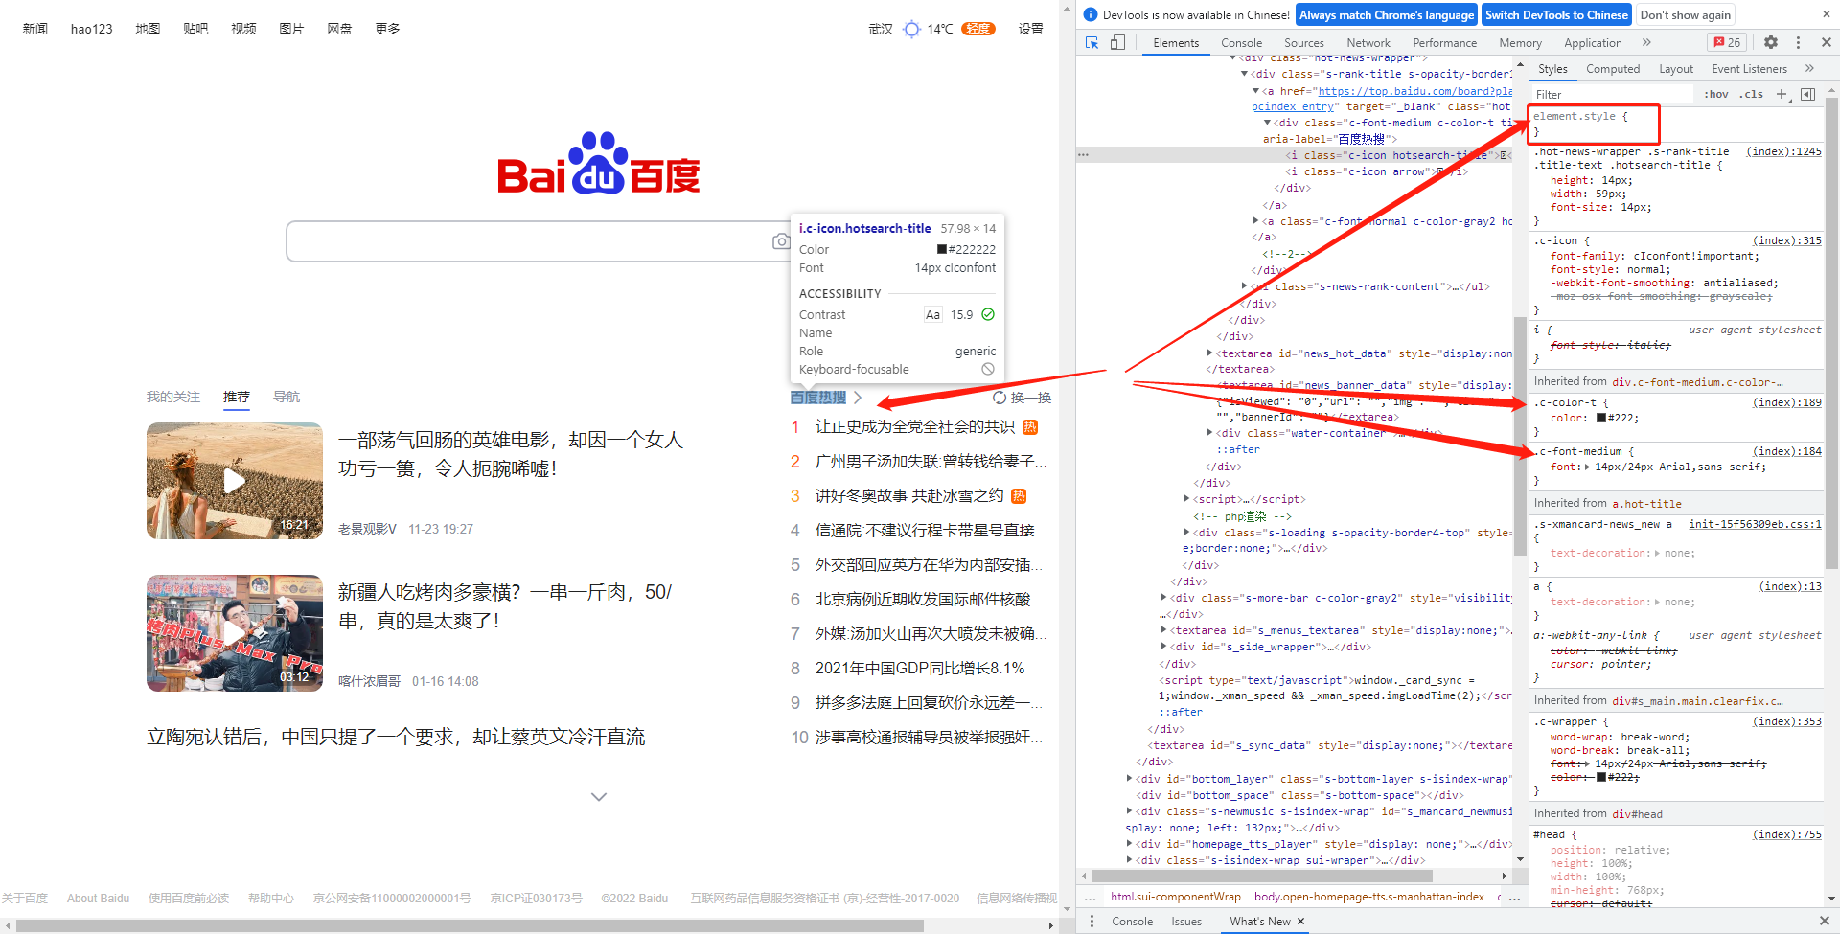Open the 关于百度 footer link
The image size is (1840, 934).
(25, 899)
